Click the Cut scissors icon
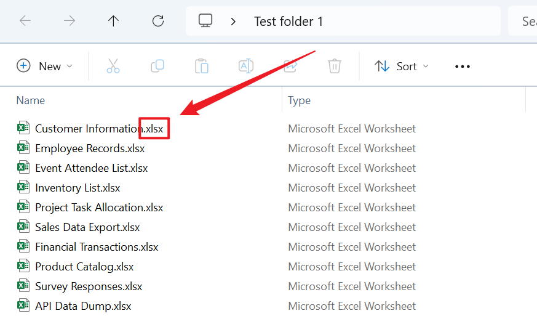Screen dimensions: 537x324 (113, 66)
